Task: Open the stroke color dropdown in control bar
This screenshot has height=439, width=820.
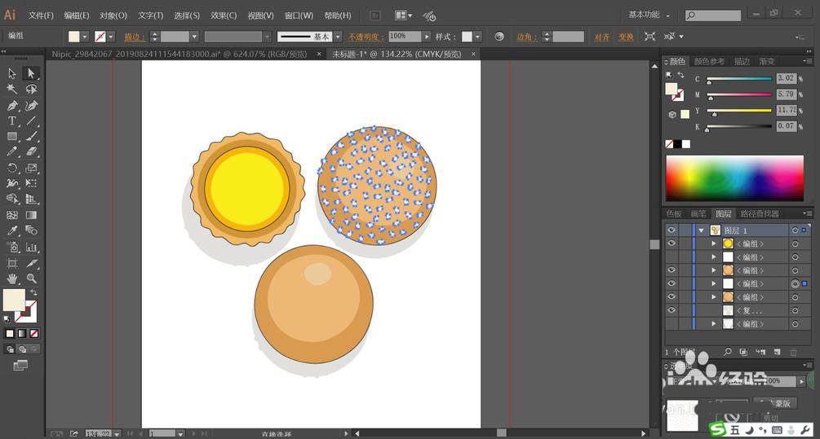Action: point(111,37)
